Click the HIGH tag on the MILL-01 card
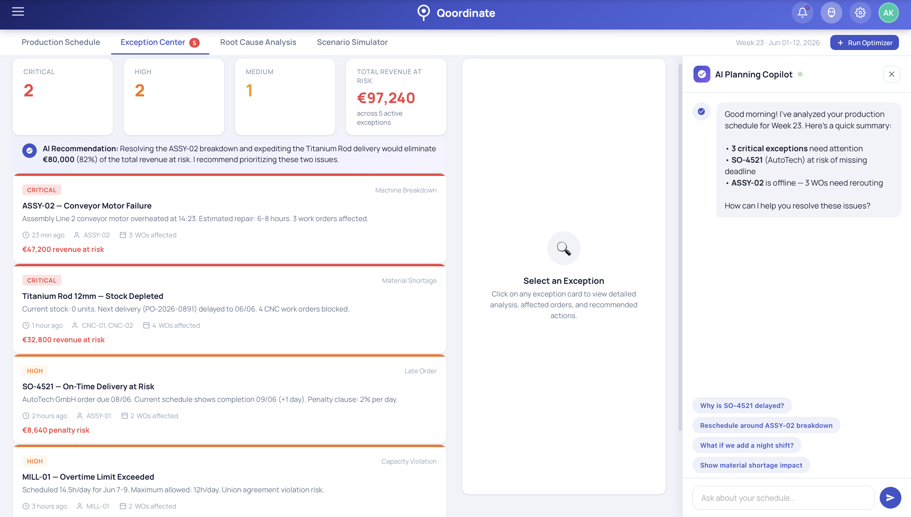Image resolution: width=911 pixels, height=517 pixels. tap(35, 461)
